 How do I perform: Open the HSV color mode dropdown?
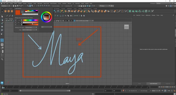[x=47, y=27]
